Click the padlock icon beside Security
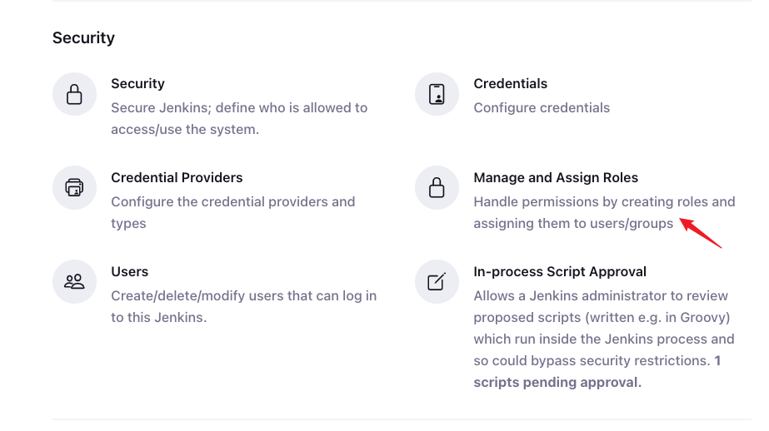 click(74, 94)
